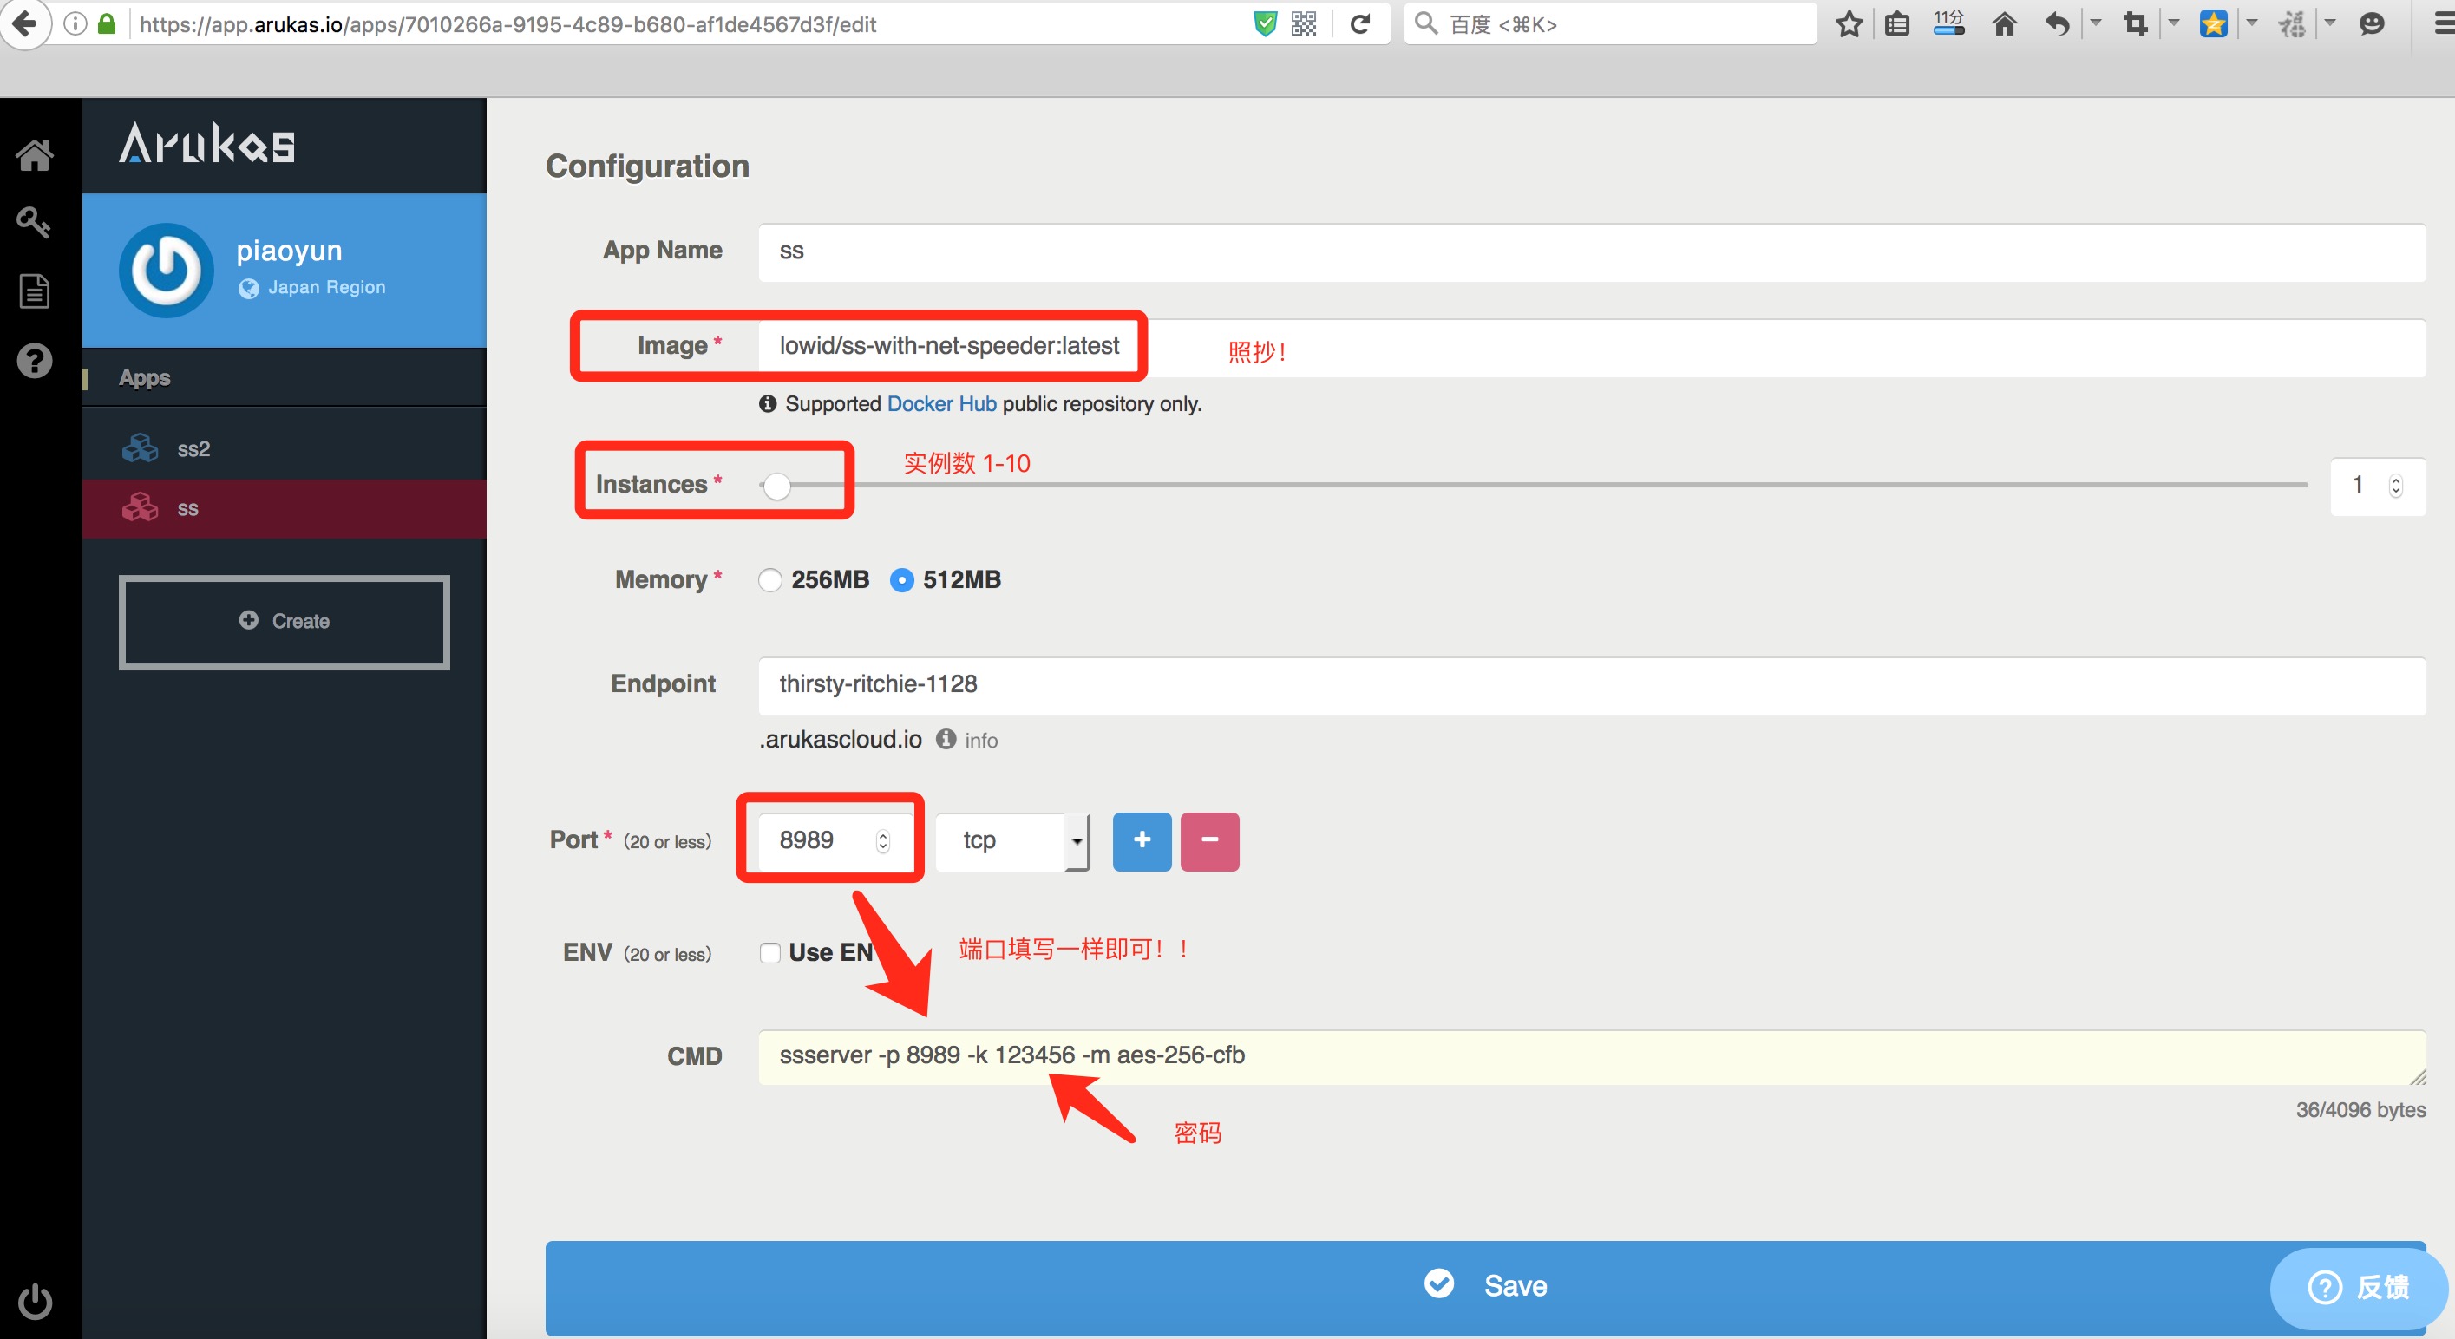Open Arukas home icon in left sidebar

coord(35,154)
